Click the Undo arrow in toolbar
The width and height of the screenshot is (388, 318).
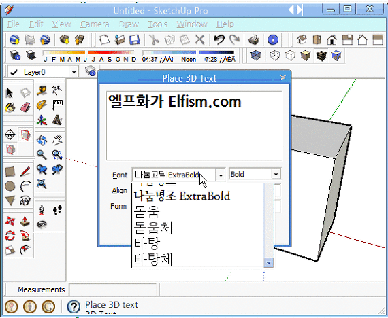(219, 39)
